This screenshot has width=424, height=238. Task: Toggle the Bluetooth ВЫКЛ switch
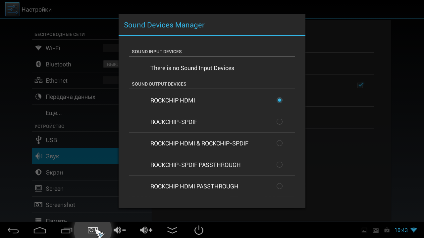click(x=111, y=64)
